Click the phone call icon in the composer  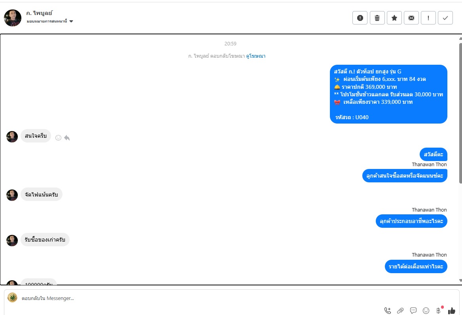click(x=388, y=310)
